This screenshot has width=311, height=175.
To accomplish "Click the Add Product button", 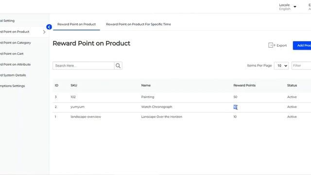I will [302, 45].
